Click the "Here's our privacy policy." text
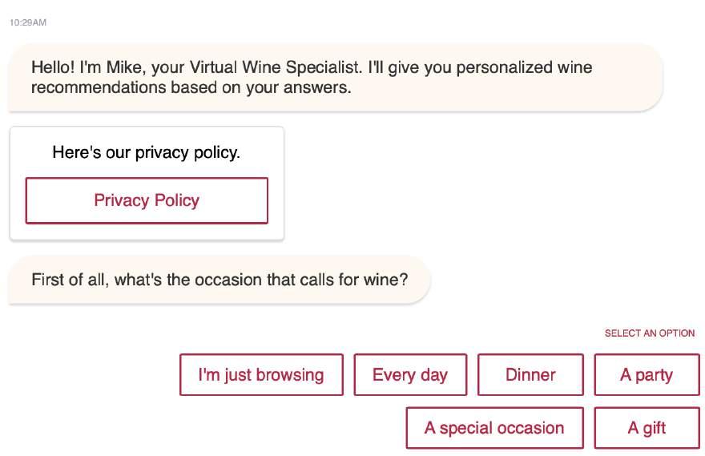The width and height of the screenshot is (705, 456). coord(146,152)
